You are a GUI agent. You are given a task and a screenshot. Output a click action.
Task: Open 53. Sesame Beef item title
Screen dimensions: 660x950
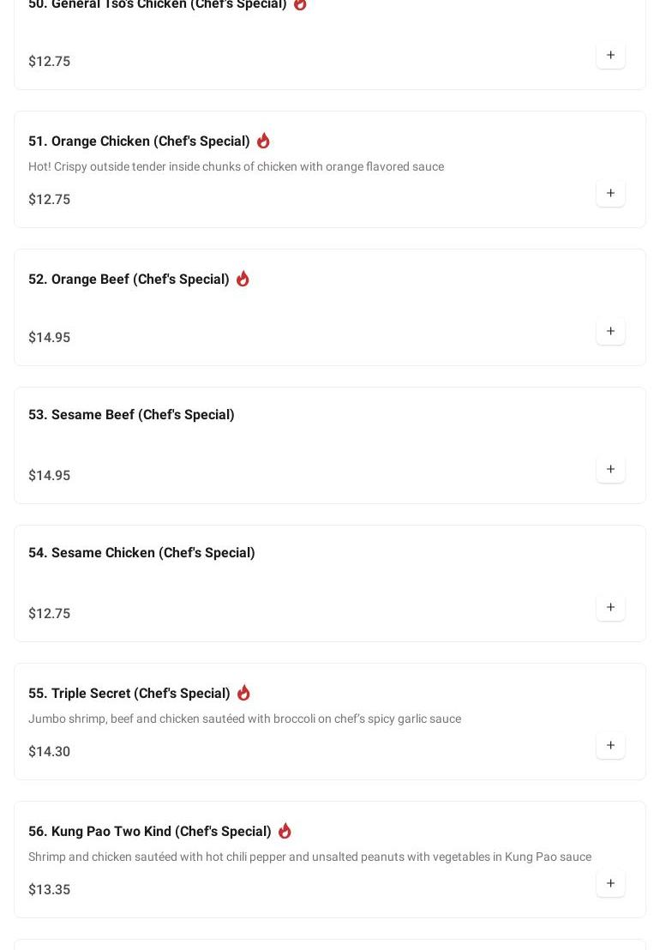click(131, 415)
